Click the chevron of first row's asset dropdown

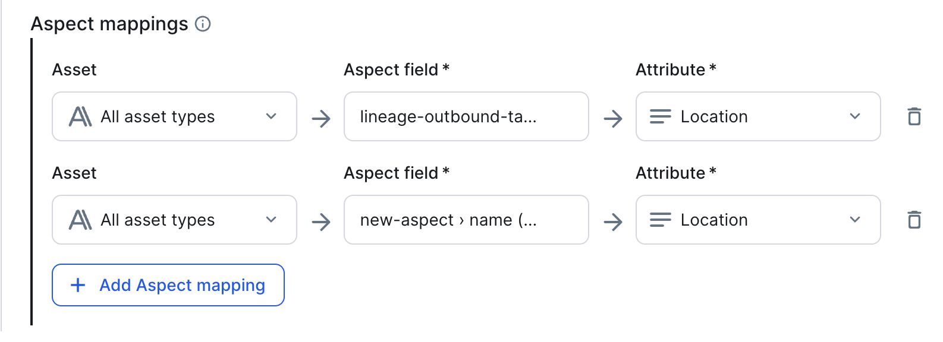click(x=271, y=116)
